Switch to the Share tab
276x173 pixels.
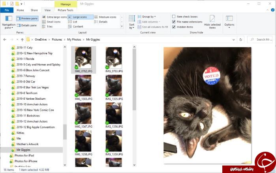point(34,10)
